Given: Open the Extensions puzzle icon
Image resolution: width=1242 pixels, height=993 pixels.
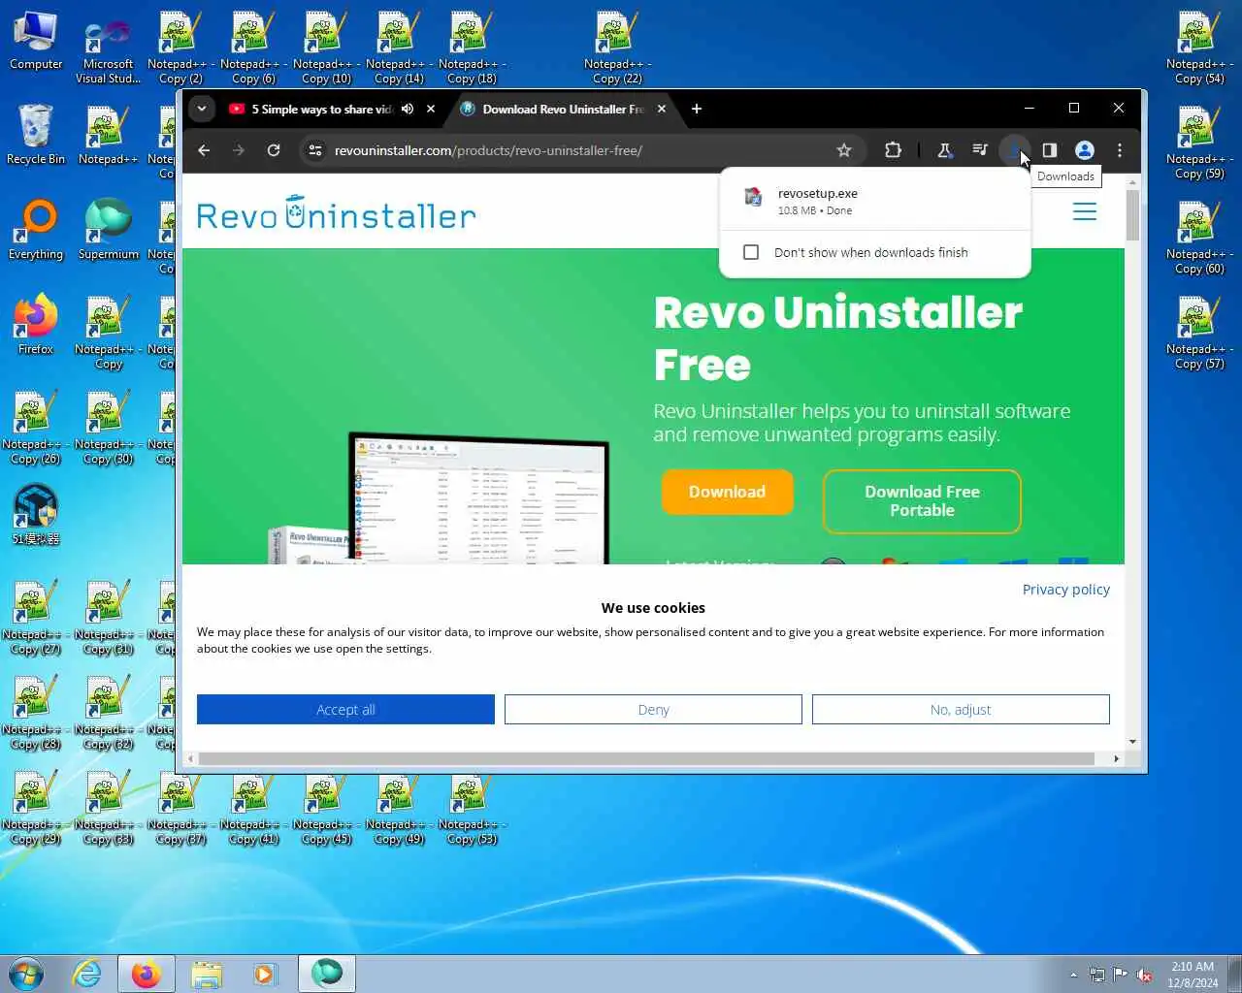Looking at the screenshot, I should (893, 150).
